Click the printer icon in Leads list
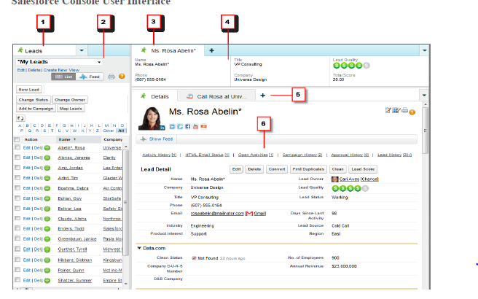Viewport: 478px width, 299px height. (x=111, y=77)
